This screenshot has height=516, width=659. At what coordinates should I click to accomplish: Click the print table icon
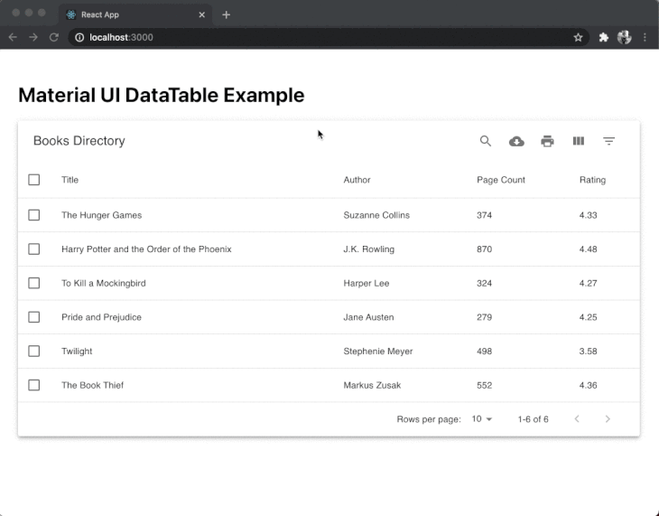547,141
